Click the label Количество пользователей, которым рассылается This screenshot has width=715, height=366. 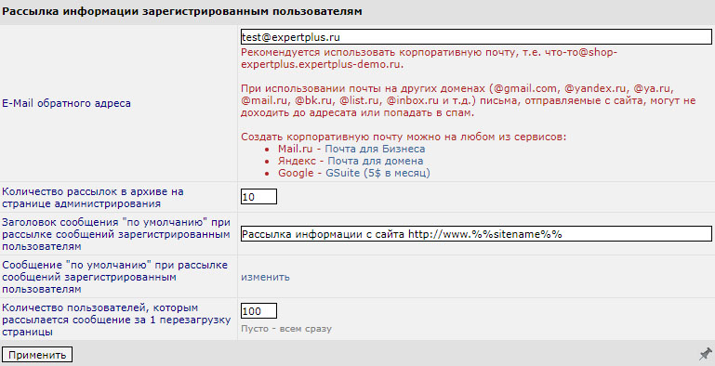pyautogui.click(x=116, y=320)
